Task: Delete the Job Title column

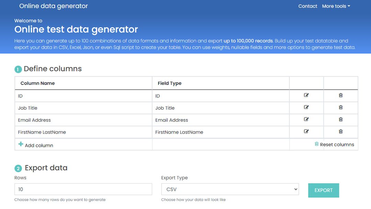Action: (340, 108)
